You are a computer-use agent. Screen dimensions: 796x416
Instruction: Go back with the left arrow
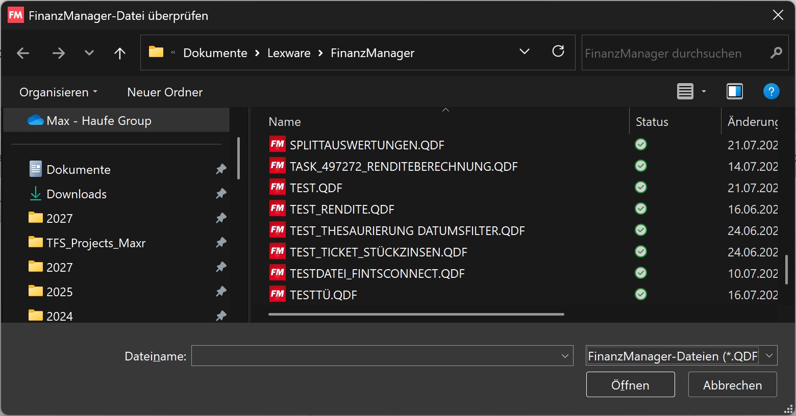click(x=23, y=53)
